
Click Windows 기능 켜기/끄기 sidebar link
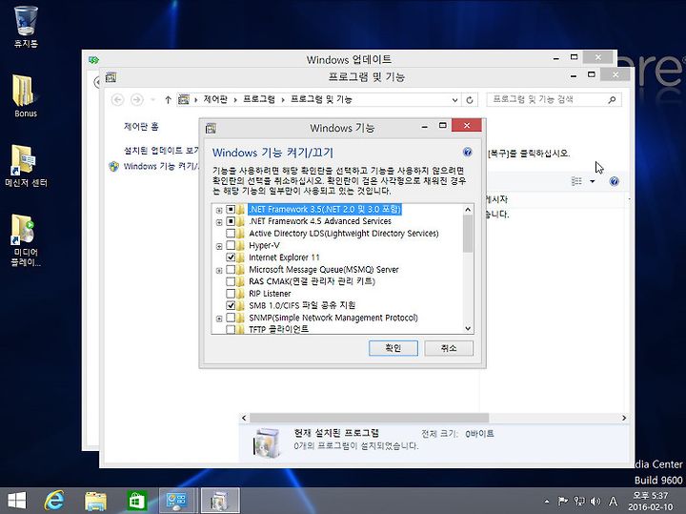tap(161, 166)
